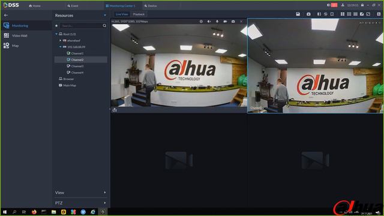
Task: Open Task View on the taskbar
Action: 24,212
